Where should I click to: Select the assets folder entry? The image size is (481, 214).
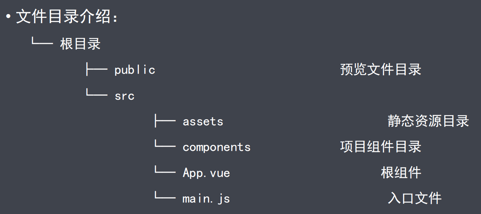pos(203,121)
